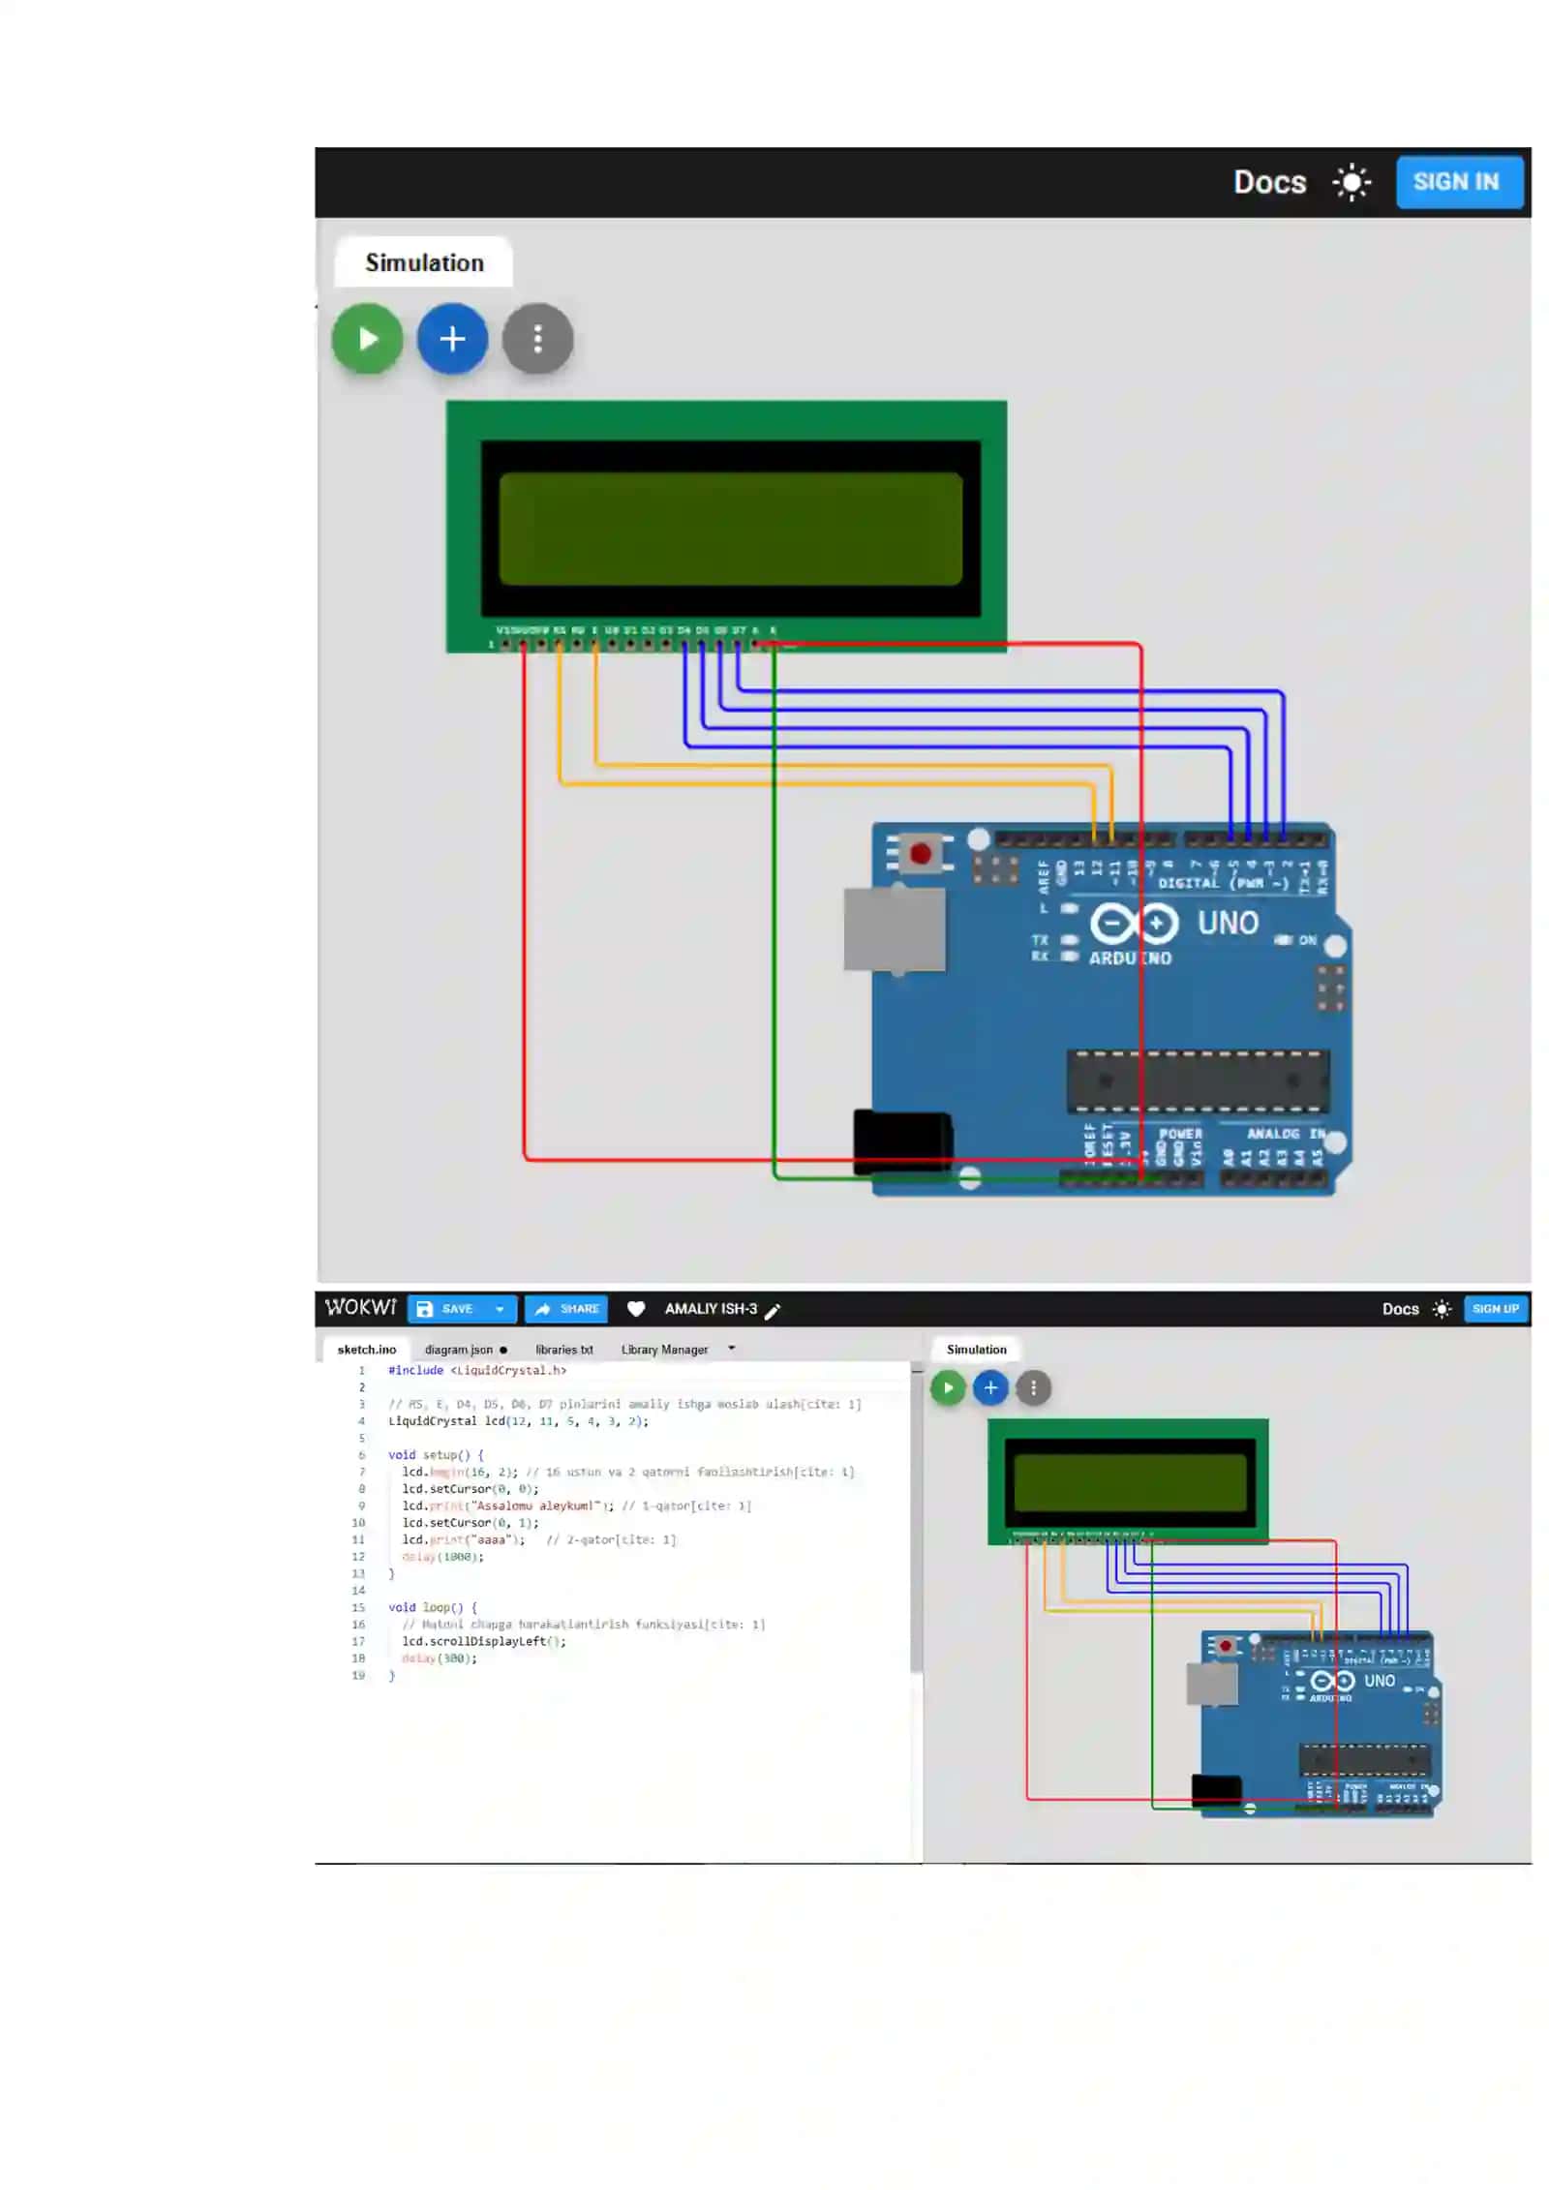Click the large UNO board label

(1228, 923)
